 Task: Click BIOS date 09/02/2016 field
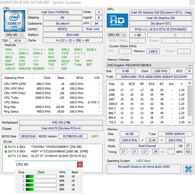coord(28,136)
